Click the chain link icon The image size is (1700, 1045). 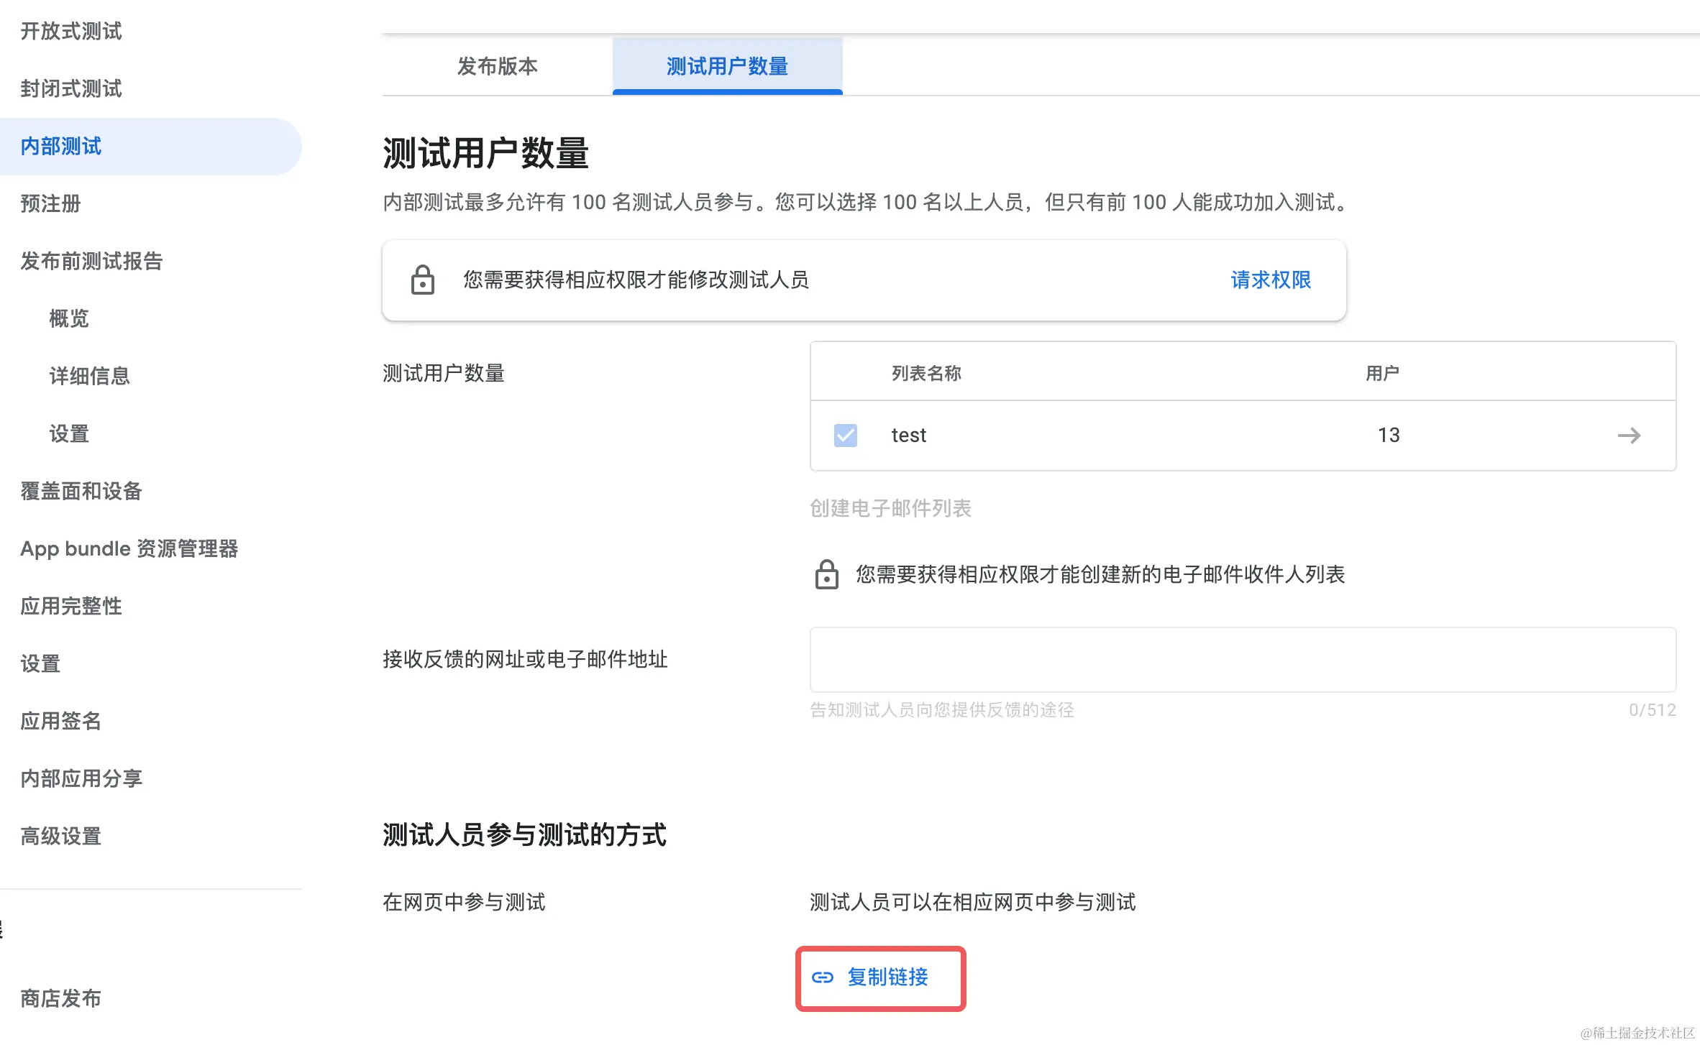(x=822, y=977)
